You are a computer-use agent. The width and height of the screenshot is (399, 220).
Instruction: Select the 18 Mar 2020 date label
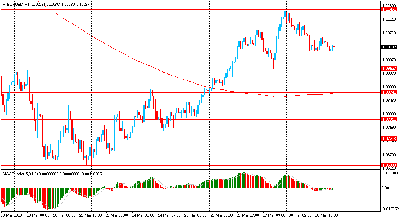click(11, 215)
